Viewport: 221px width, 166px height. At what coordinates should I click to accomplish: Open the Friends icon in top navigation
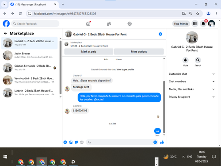click(x=109, y=23)
